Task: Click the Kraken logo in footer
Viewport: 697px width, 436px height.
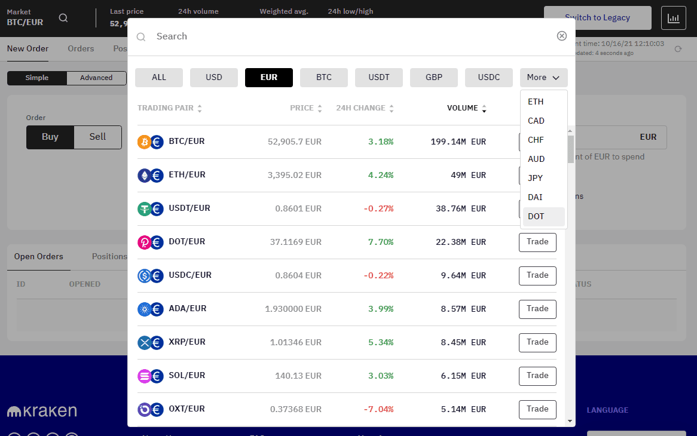Action: tap(42, 411)
